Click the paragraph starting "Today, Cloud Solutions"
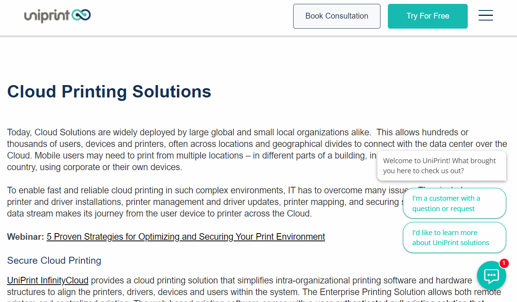Screen dimensions: 517x302 (257, 150)
